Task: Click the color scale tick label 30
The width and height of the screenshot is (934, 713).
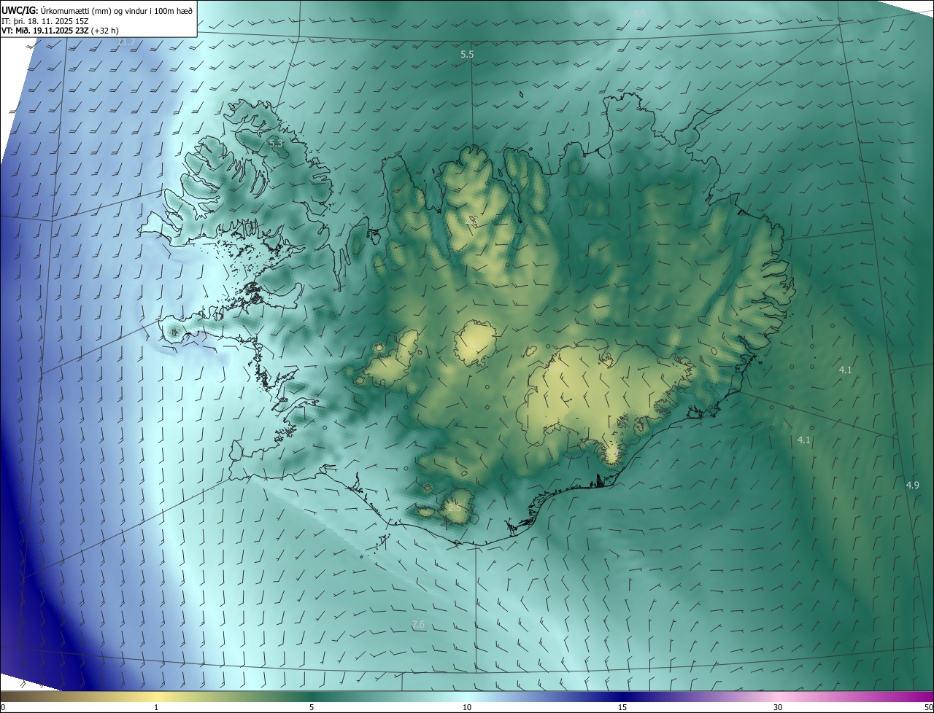Action: (x=778, y=707)
